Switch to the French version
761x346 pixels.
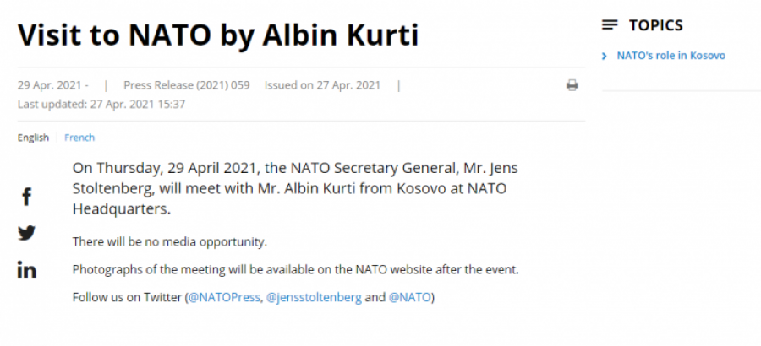(79, 138)
